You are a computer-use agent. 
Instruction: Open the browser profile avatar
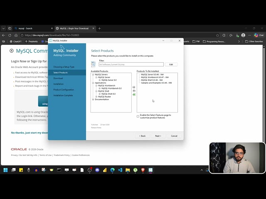click(x=243, y=35)
